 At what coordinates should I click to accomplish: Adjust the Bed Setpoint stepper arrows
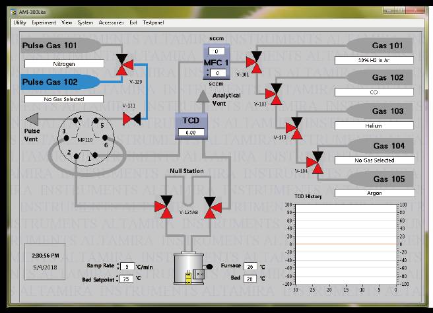(x=117, y=279)
